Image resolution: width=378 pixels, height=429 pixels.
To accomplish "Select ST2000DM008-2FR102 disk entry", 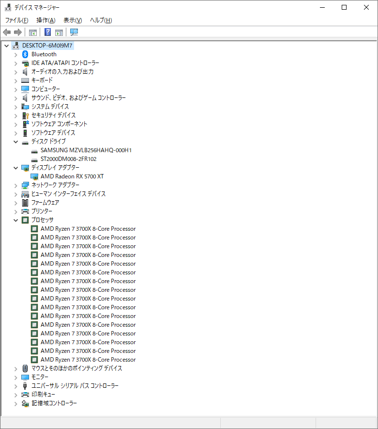I will 69,159.
